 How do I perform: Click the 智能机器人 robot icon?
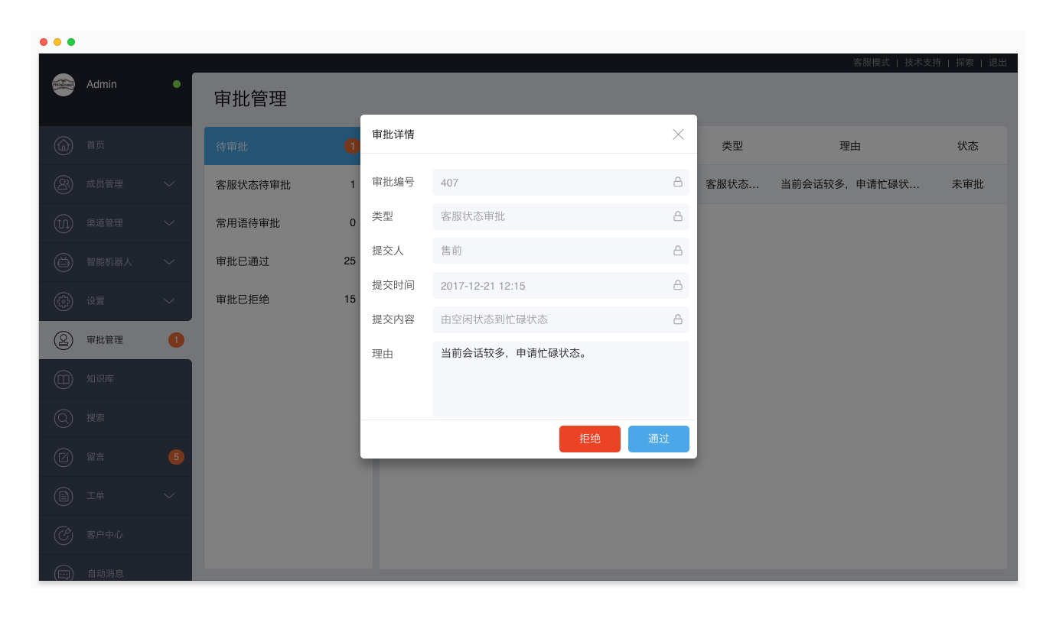(64, 262)
